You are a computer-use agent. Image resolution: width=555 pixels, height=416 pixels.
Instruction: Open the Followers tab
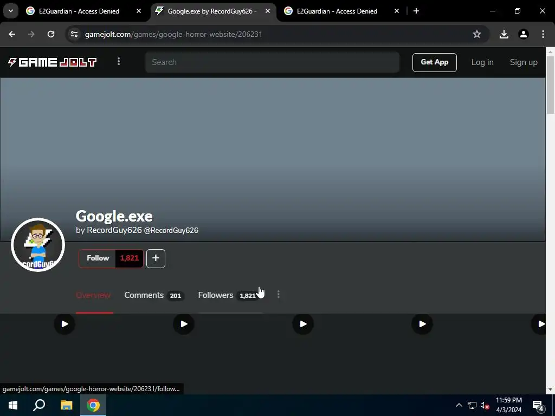228,295
